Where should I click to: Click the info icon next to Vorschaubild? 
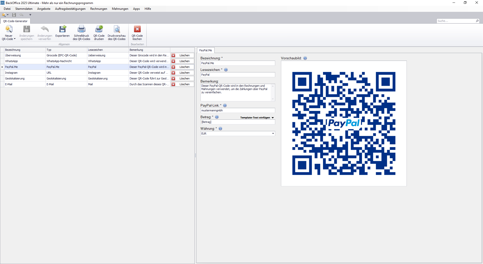(305, 58)
